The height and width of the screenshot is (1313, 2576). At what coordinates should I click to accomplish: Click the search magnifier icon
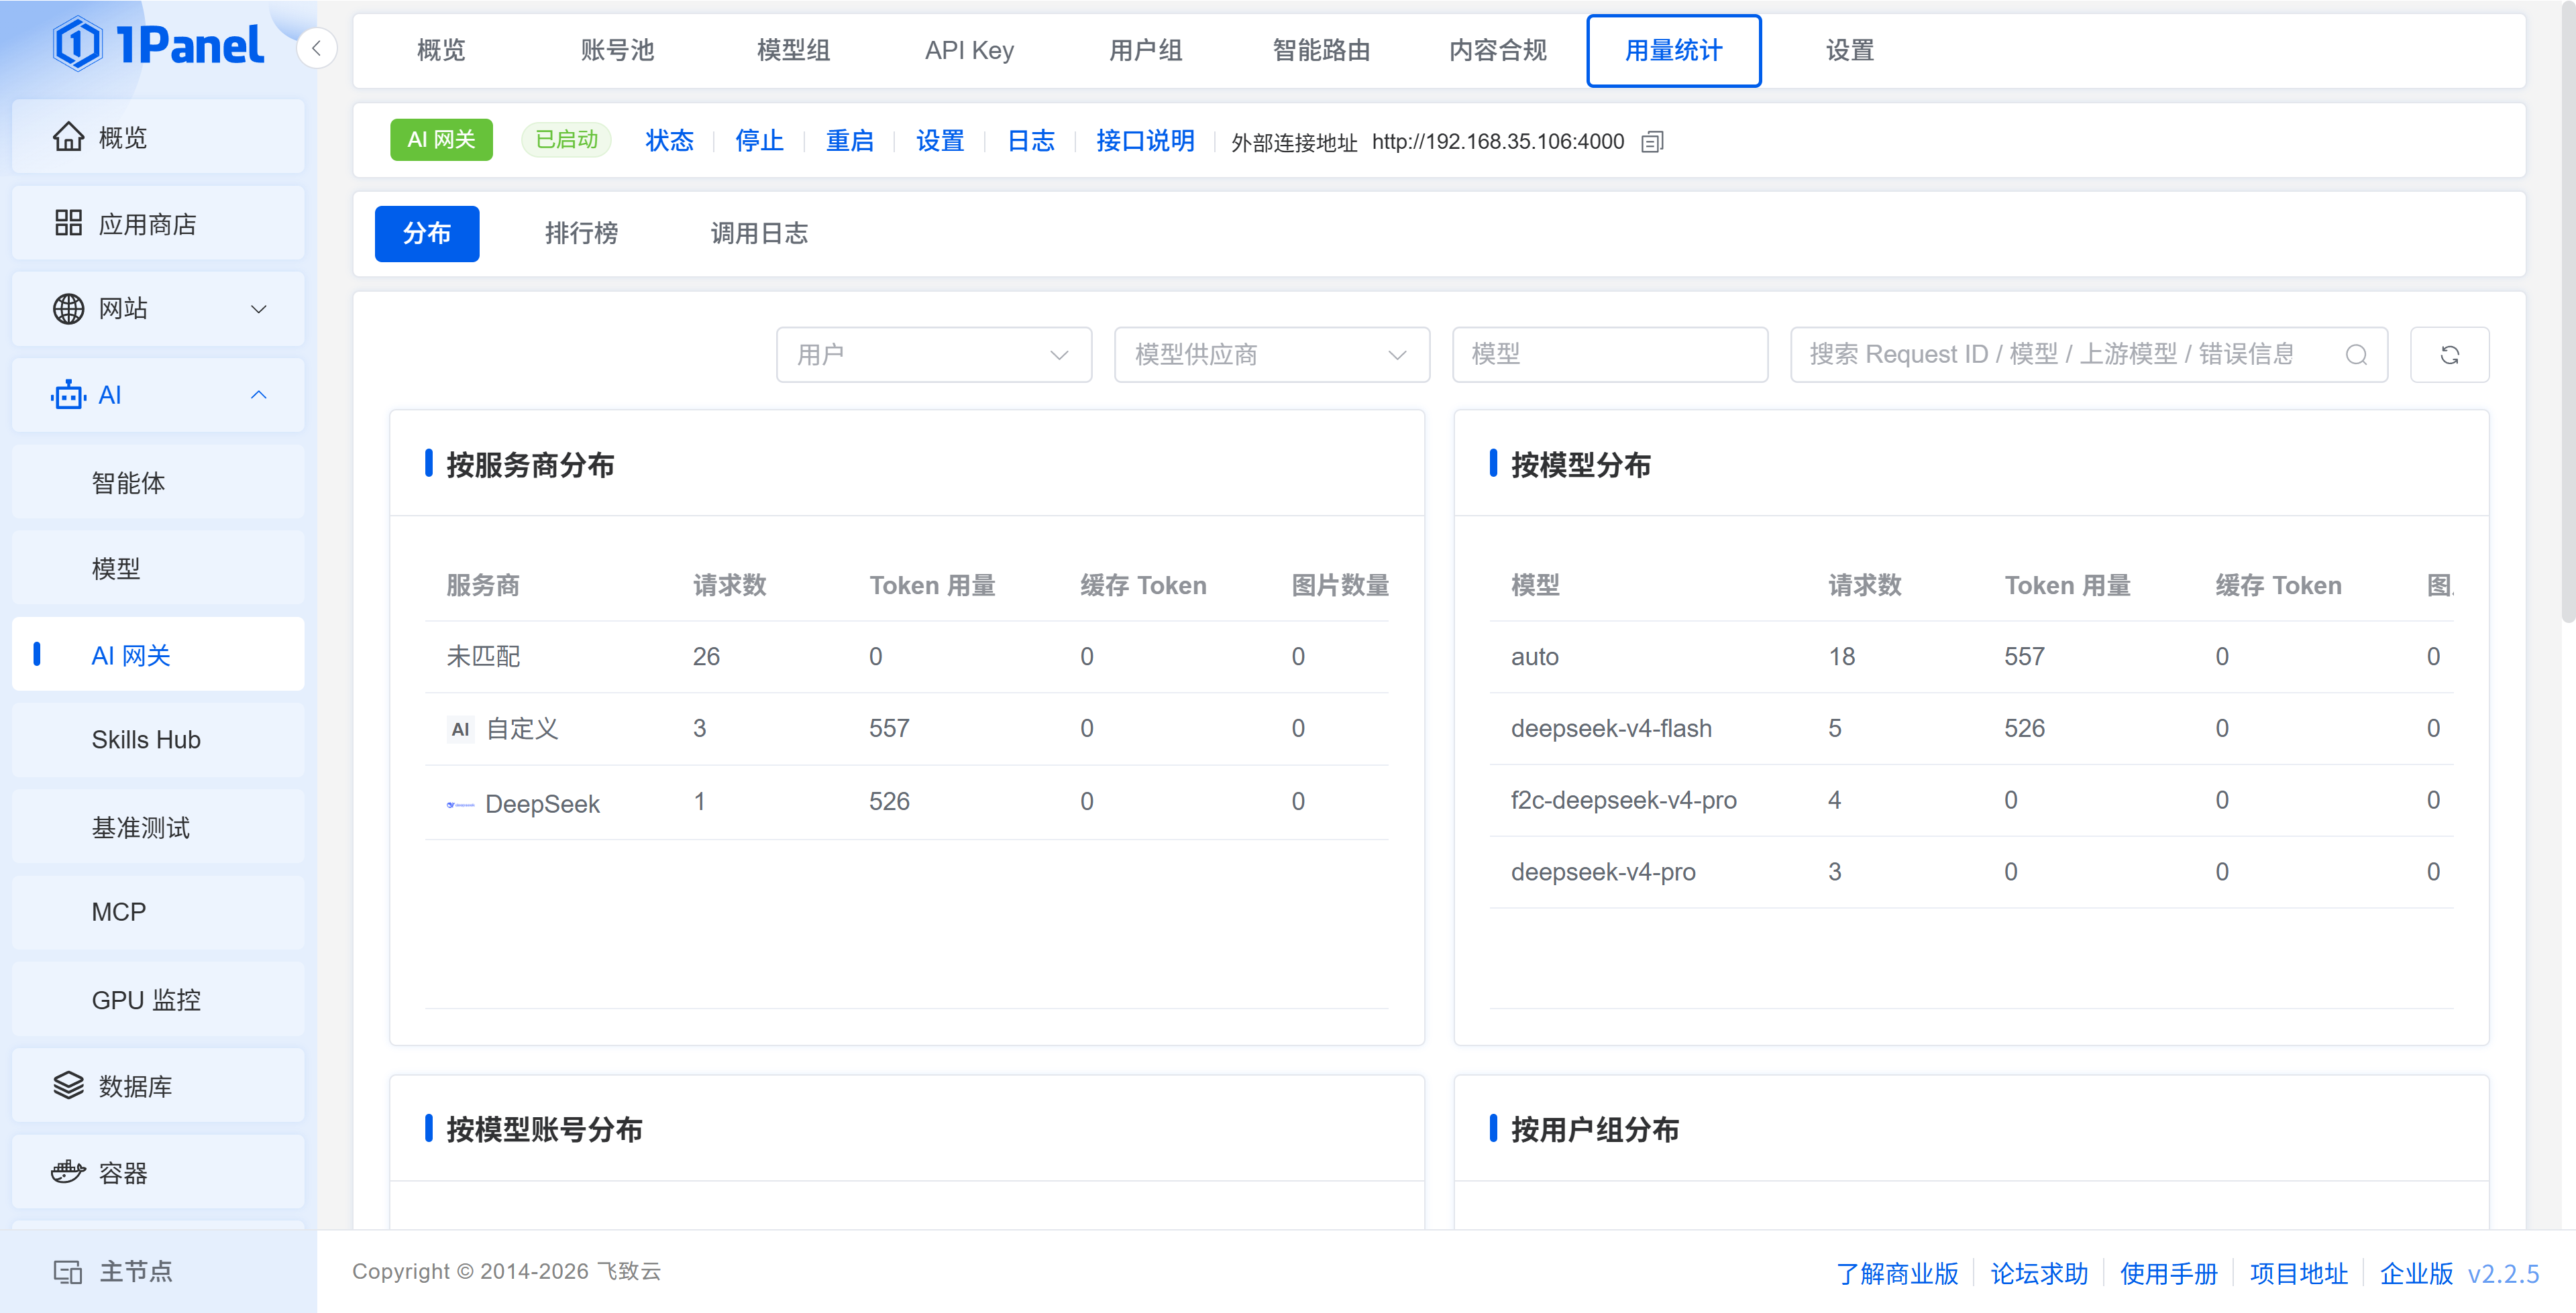pos(2356,355)
